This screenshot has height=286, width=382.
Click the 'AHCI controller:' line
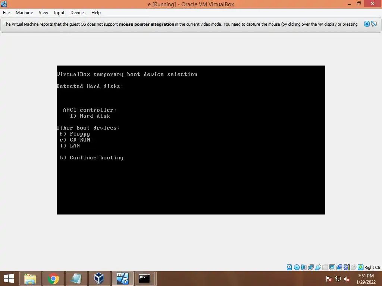90,110
